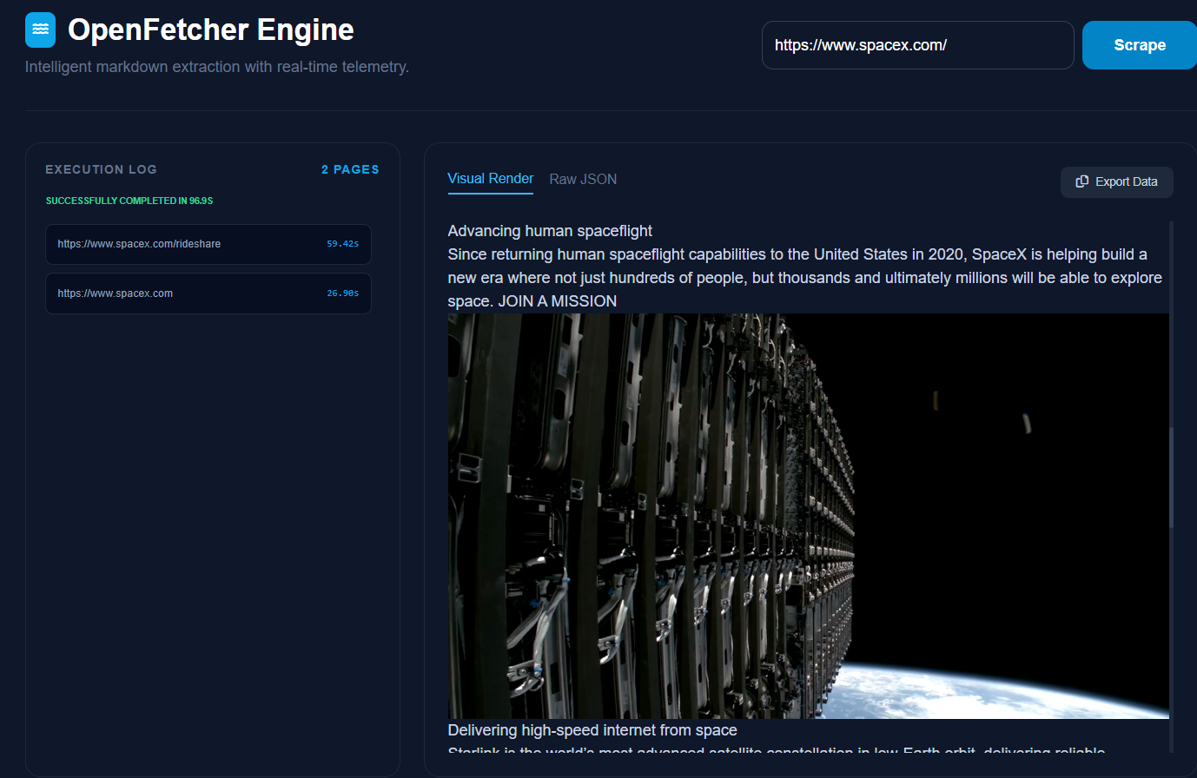Image resolution: width=1197 pixels, height=778 pixels.
Task: Switch to the Visual Render tab
Action: (490, 179)
